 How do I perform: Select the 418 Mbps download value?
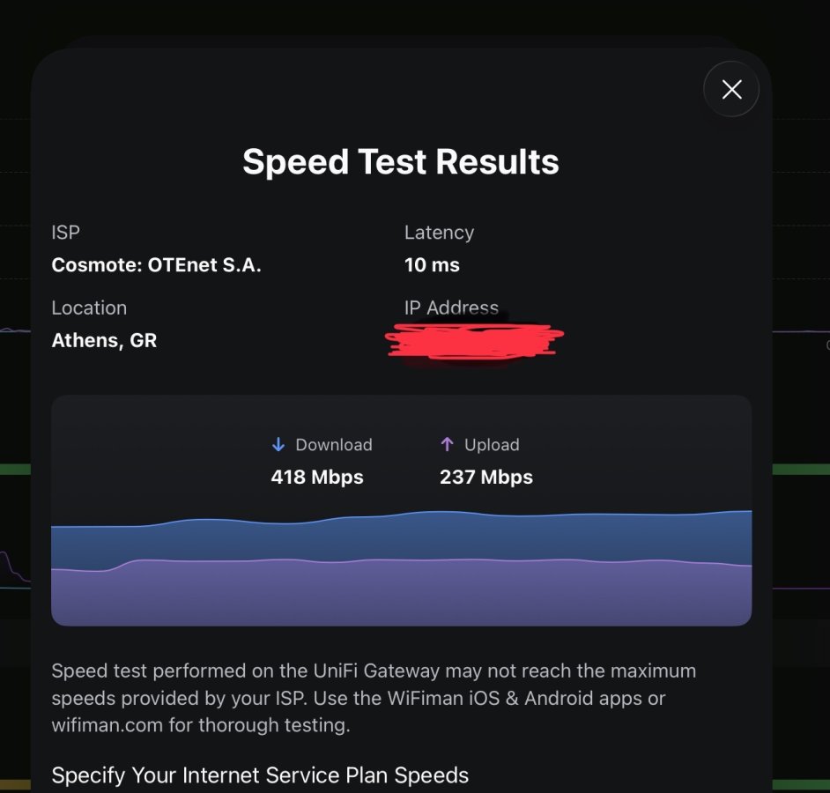317,478
